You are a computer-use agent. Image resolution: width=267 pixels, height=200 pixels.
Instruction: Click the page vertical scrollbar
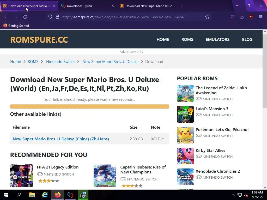click(x=265, y=71)
